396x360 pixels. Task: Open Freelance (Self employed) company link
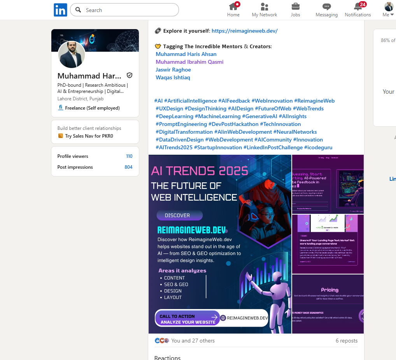coord(92,108)
